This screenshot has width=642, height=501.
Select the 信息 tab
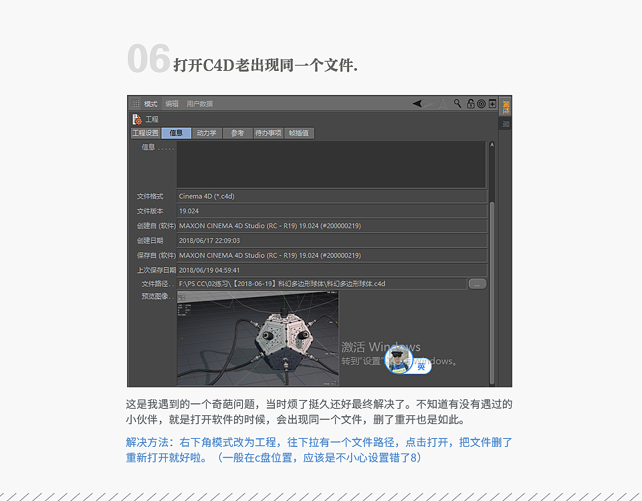point(176,133)
